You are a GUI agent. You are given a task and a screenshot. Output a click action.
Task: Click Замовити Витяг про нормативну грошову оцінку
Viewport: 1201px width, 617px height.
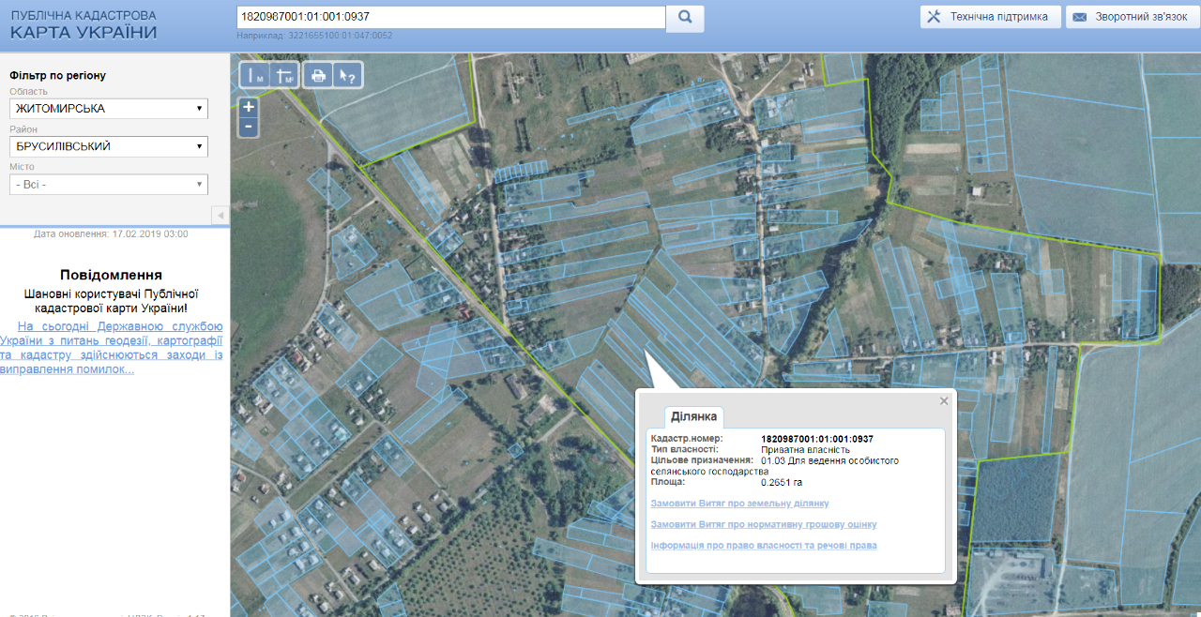[x=764, y=524]
